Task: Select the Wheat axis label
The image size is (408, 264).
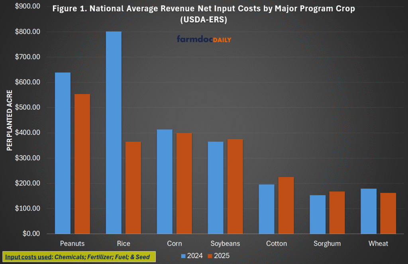Action: (x=378, y=243)
